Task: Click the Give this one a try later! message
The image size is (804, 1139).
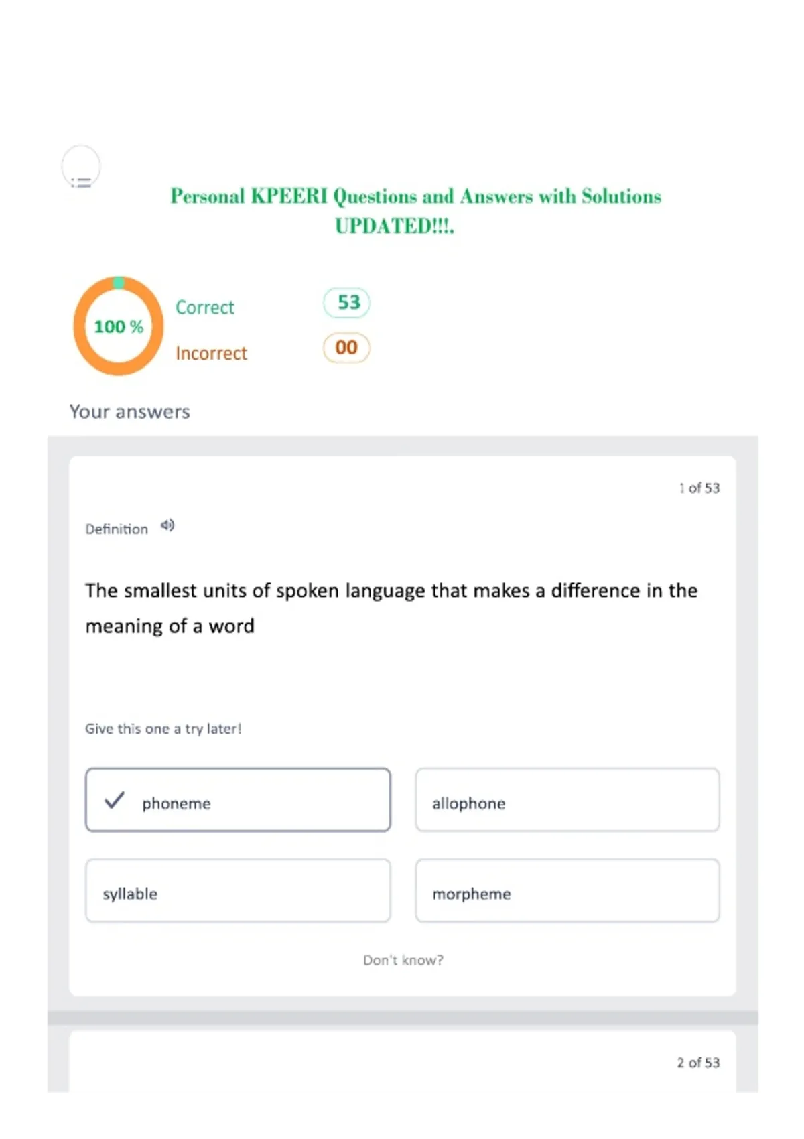Action: pos(163,728)
